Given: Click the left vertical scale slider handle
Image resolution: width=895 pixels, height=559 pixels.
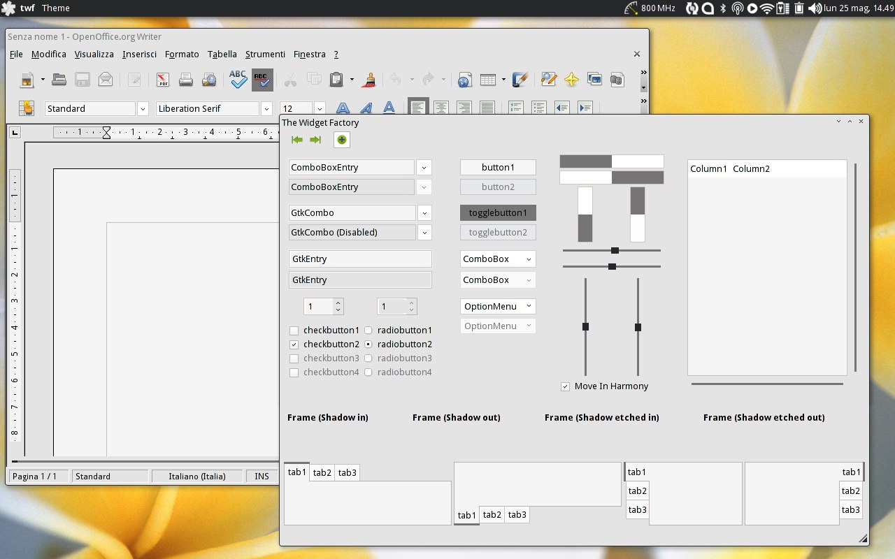Looking at the screenshot, I should (585, 327).
